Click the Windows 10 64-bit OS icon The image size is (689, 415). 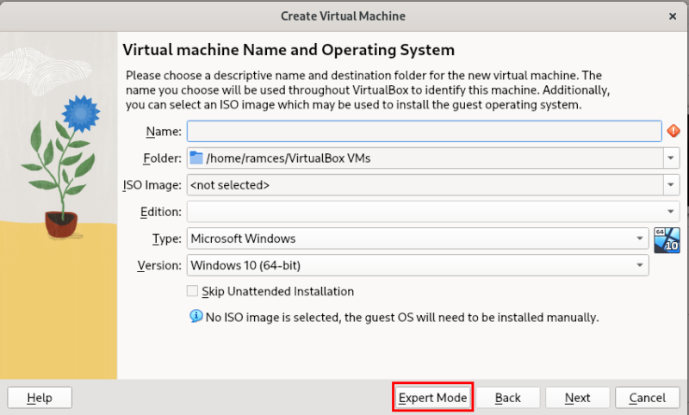click(x=667, y=240)
